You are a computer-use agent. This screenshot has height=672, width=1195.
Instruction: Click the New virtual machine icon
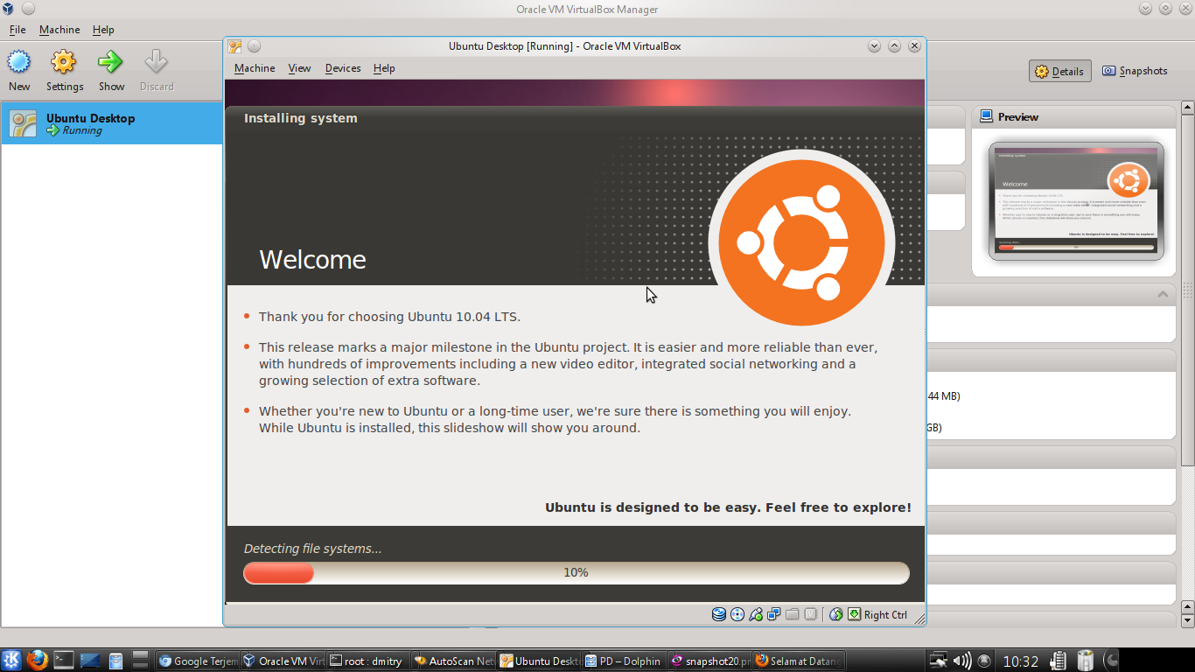pyautogui.click(x=19, y=62)
